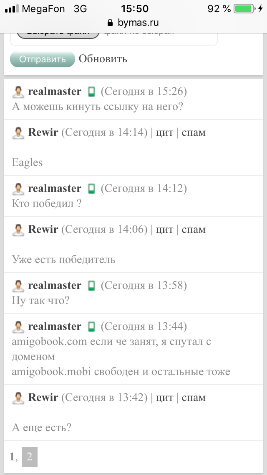The image size is (267, 475).
Task: Click green phone icon on 13:44 post
Action: click(91, 327)
